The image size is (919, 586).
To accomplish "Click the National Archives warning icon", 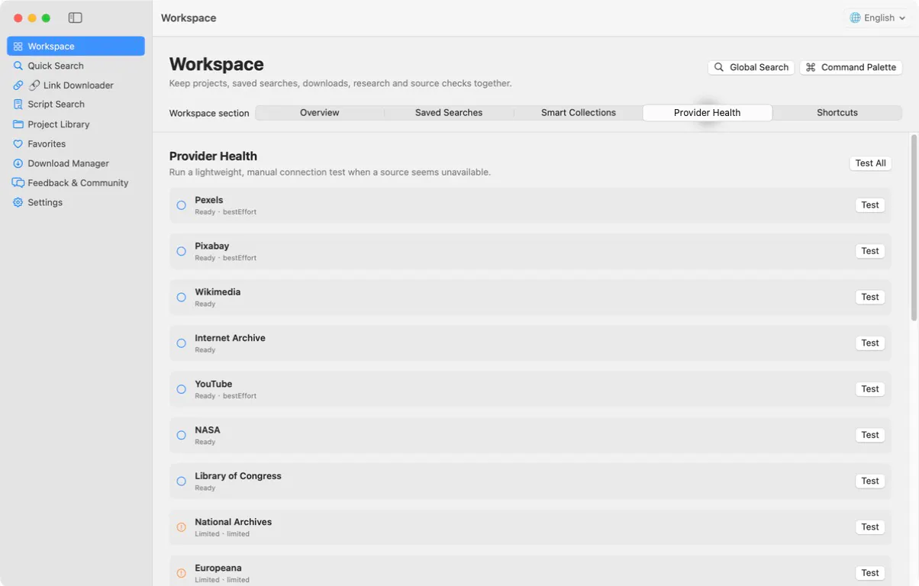I will coord(182,527).
